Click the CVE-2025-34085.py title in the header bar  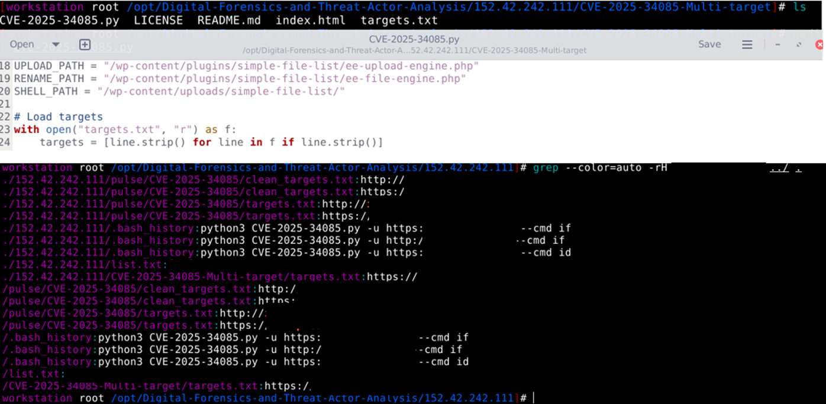(x=414, y=40)
